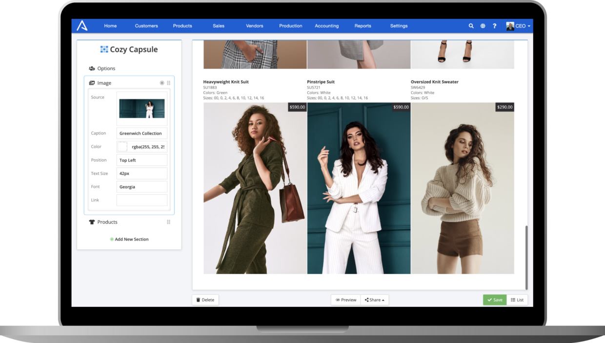The image size is (605, 343).
Task: Open the Accounting menu item
Action: (x=326, y=25)
